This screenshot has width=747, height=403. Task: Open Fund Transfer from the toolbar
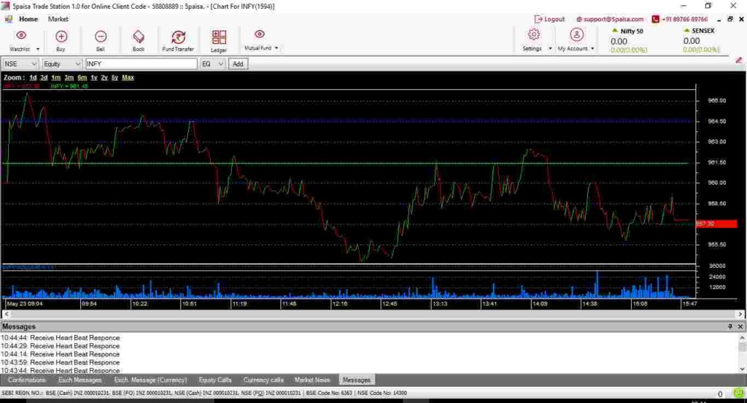point(178,37)
